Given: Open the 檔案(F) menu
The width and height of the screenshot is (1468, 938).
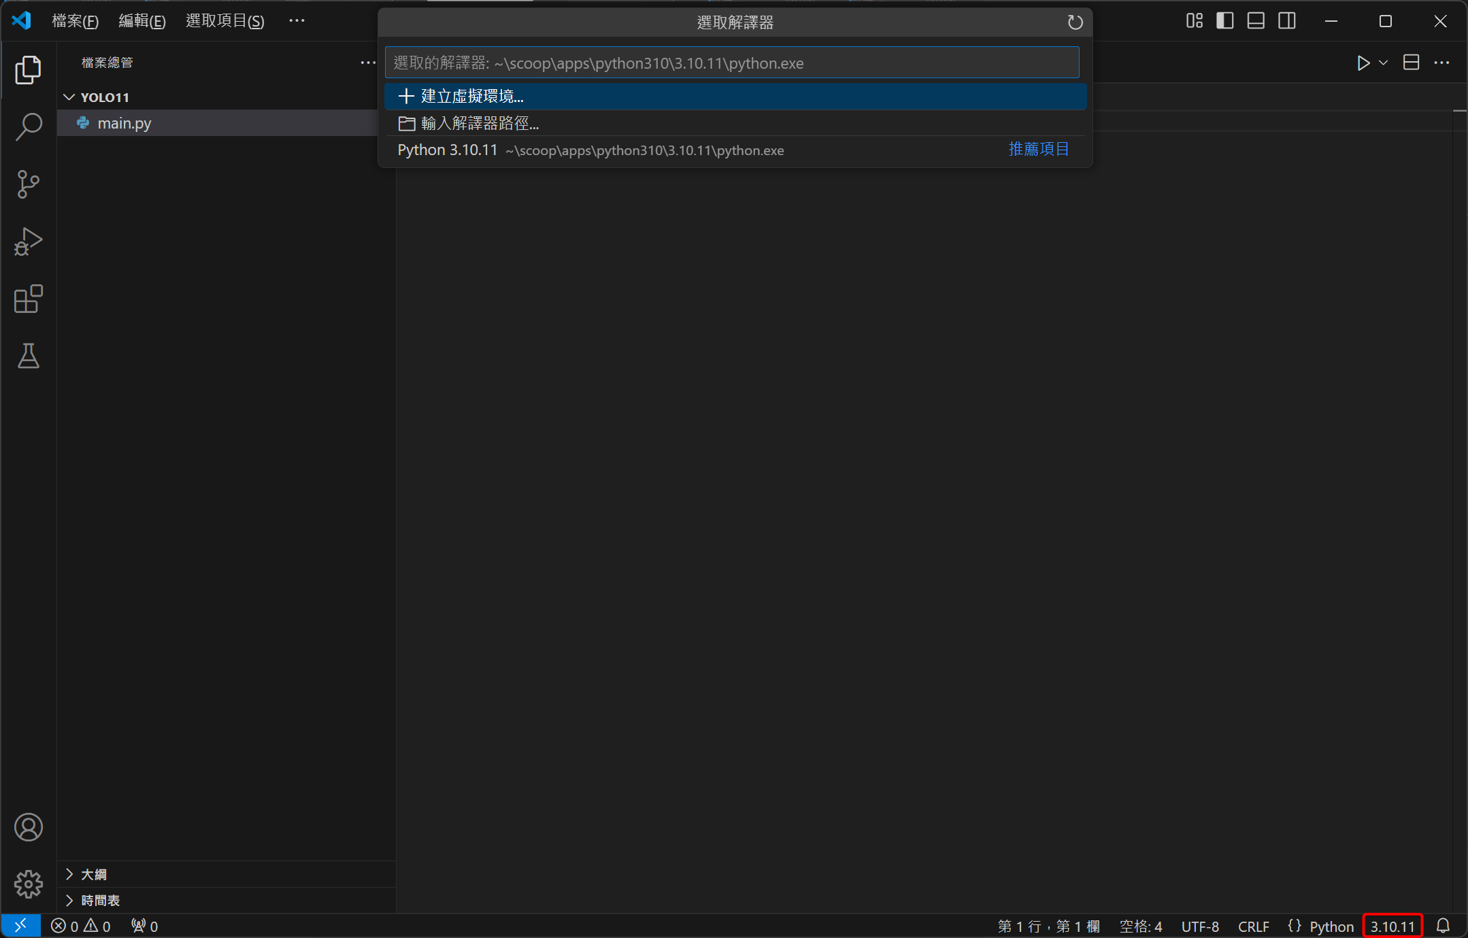Looking at the screenshot, I should tap(75, 21).
